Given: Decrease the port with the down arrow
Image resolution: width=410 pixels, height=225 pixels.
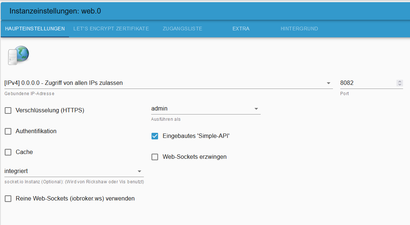Looking at the screenshot, I should point(400,85).
